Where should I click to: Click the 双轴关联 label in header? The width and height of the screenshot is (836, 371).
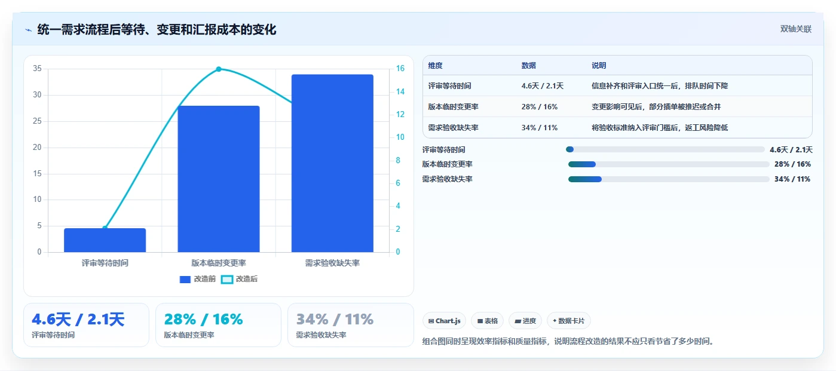click(x=795, y=29)
